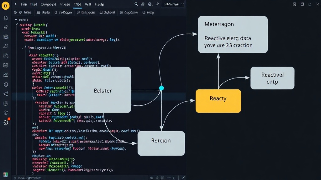321x180 pixels.
Task: Collapse the Bbeerc section triangle
Action: point(16,20)
